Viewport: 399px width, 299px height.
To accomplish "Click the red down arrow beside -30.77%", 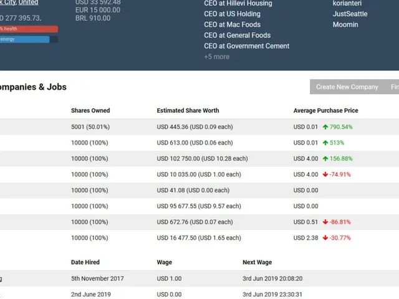I will pyautogui.click(x=325, y=238).
